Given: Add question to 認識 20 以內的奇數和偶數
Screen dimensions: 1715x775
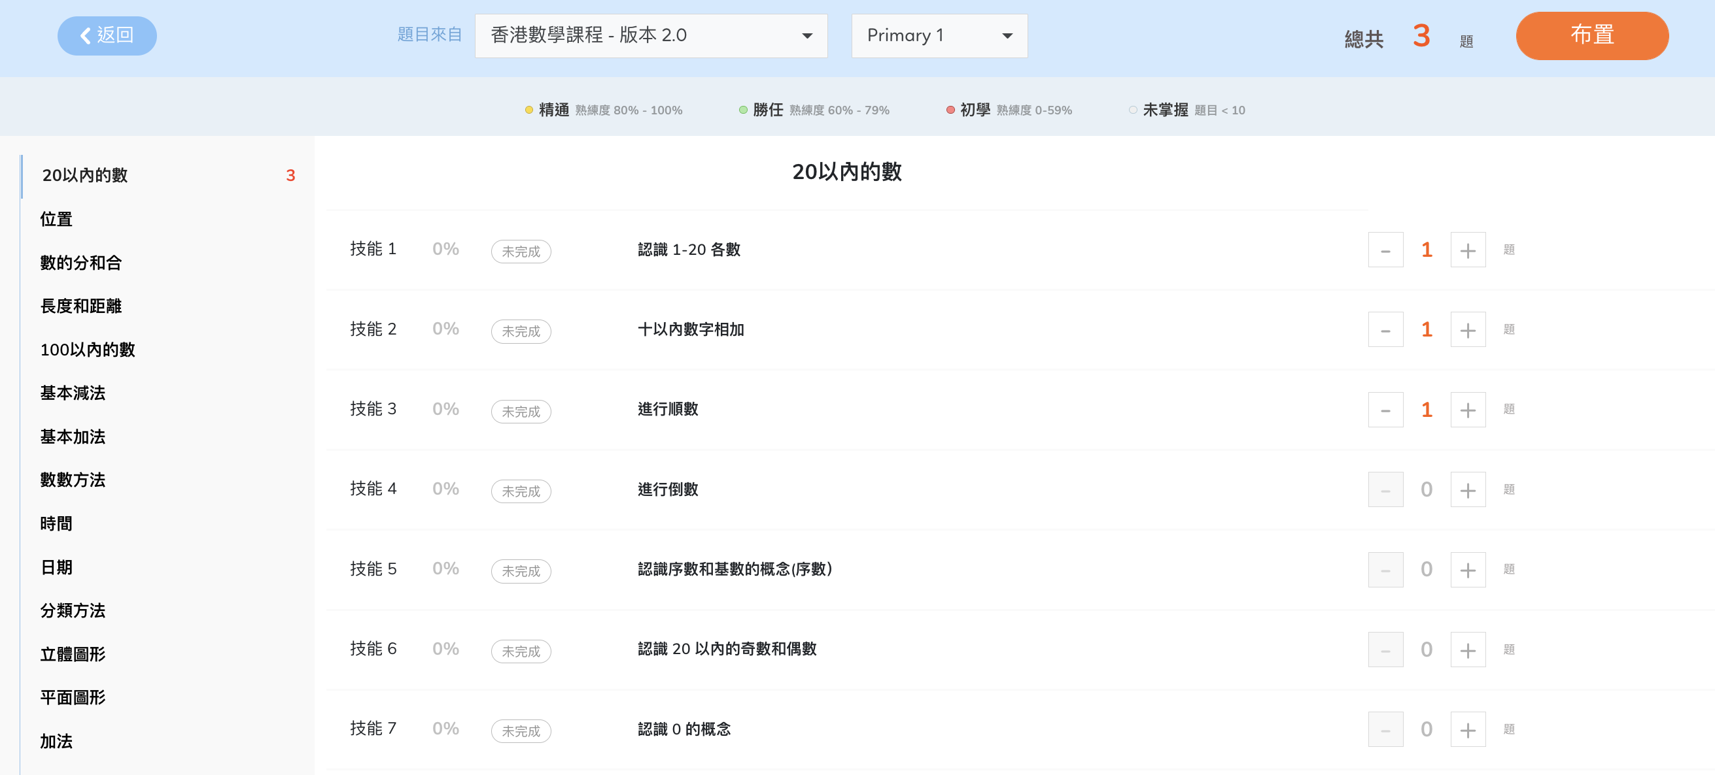Looking at the screenshot, I should (x=1467, y=650).
